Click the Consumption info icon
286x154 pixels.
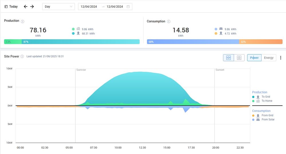click(x=169, y=21)
